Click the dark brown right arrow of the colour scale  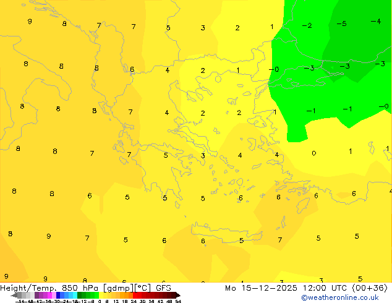tap(177, 296)
